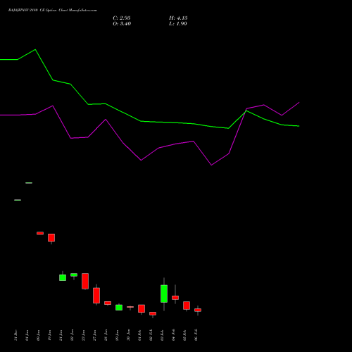Select the 30 Jan date label

click(x=128, y=335)
